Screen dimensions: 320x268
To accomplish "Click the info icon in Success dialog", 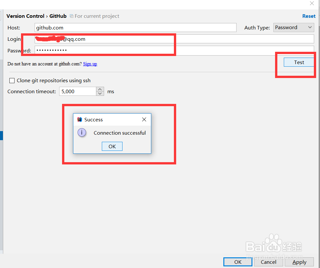I will [x=82, y=133].
